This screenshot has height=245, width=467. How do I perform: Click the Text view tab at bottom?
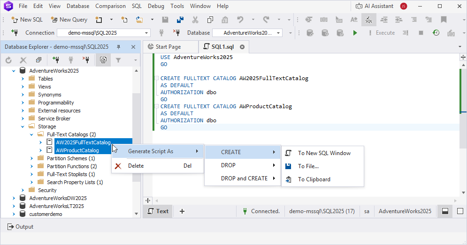click(158, 211)
